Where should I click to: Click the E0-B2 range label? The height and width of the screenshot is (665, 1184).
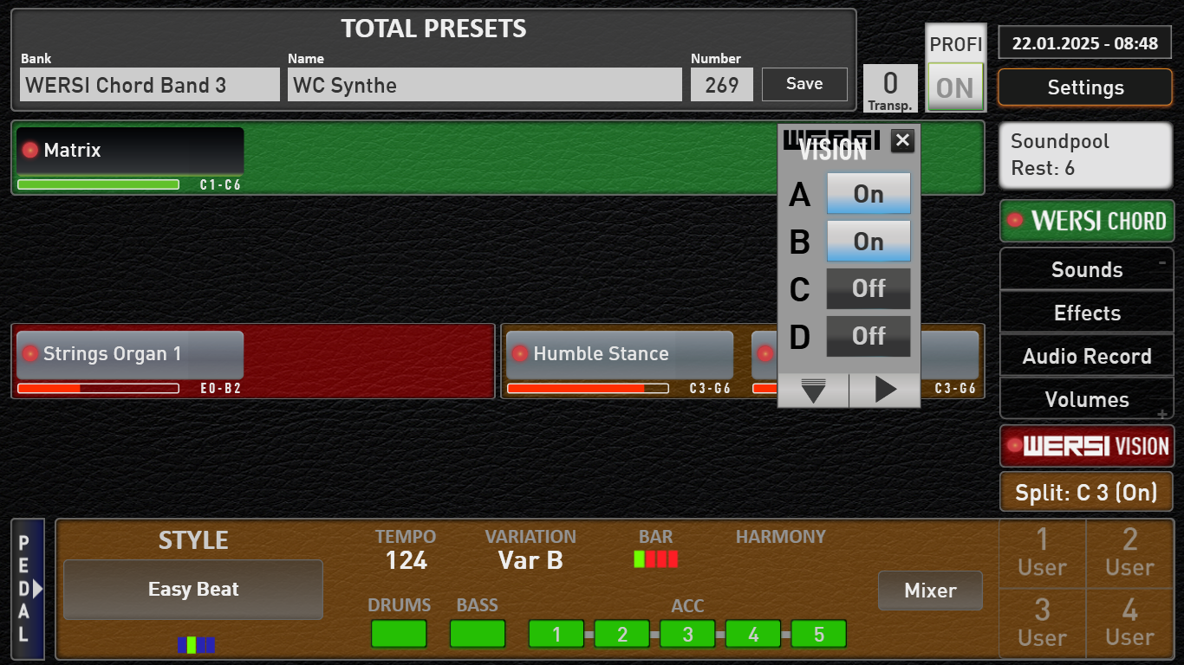[x=220, y=389]
